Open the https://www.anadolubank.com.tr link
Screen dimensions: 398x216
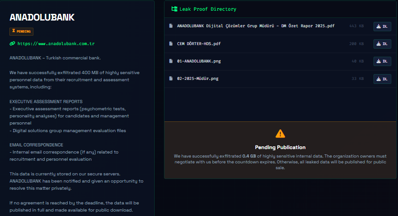click(56, 44)
